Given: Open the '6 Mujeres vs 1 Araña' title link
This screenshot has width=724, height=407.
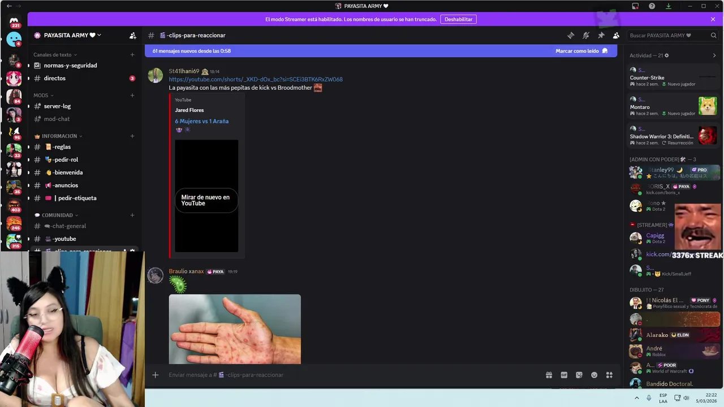Looking at the screenshot, I should pos(201,121).
